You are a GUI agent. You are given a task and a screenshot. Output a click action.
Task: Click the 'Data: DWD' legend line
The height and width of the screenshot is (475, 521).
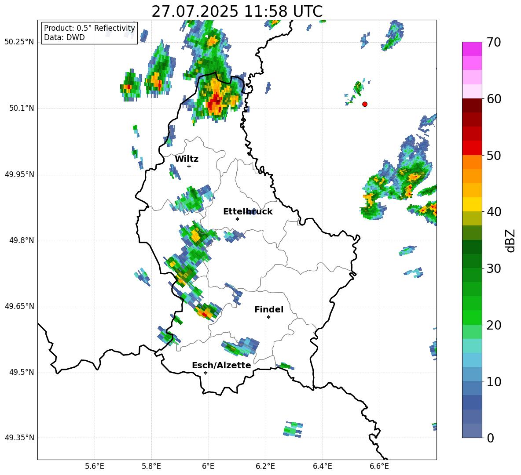point(64,37)
